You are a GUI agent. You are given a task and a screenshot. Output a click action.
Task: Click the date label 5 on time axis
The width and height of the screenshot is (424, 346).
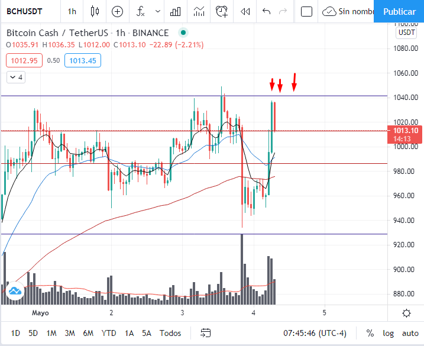coord(324,313)
